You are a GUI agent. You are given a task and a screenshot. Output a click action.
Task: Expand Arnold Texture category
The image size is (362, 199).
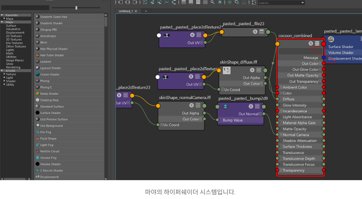(4, 74)
